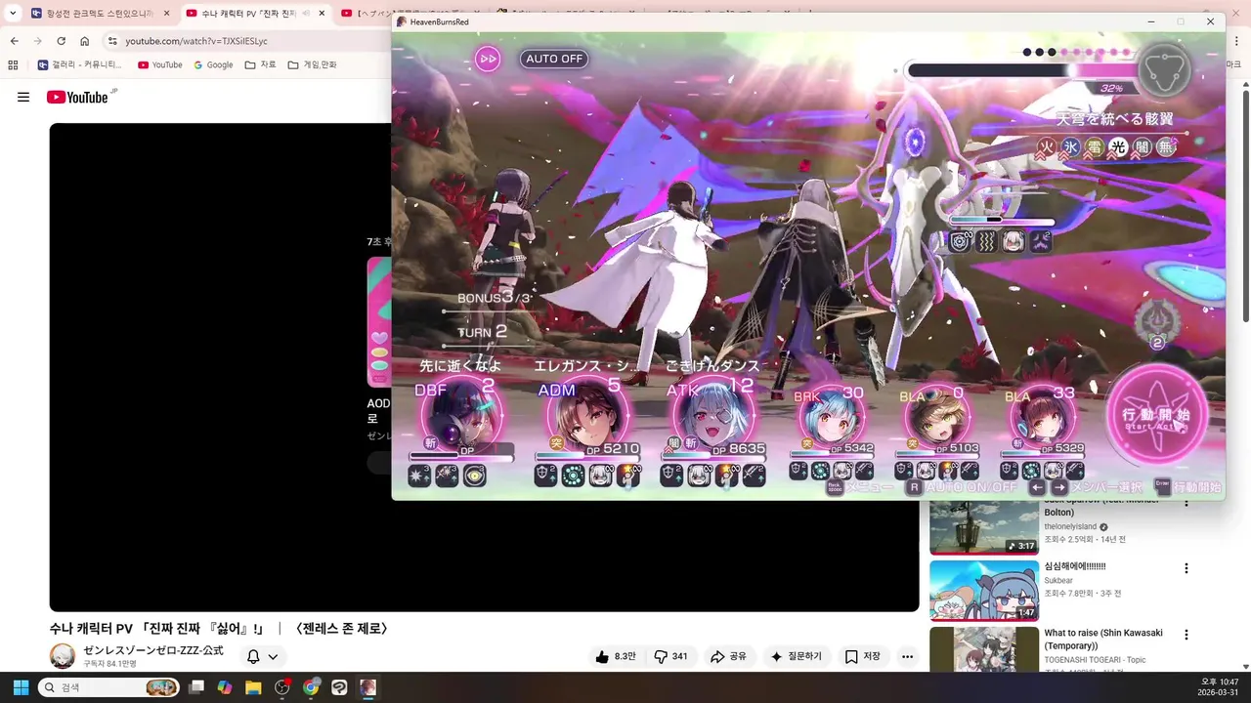Screen dimensions: 1251x703
Task: Open options for the 심심해에에 video
Action: (x=1186, y=568)
